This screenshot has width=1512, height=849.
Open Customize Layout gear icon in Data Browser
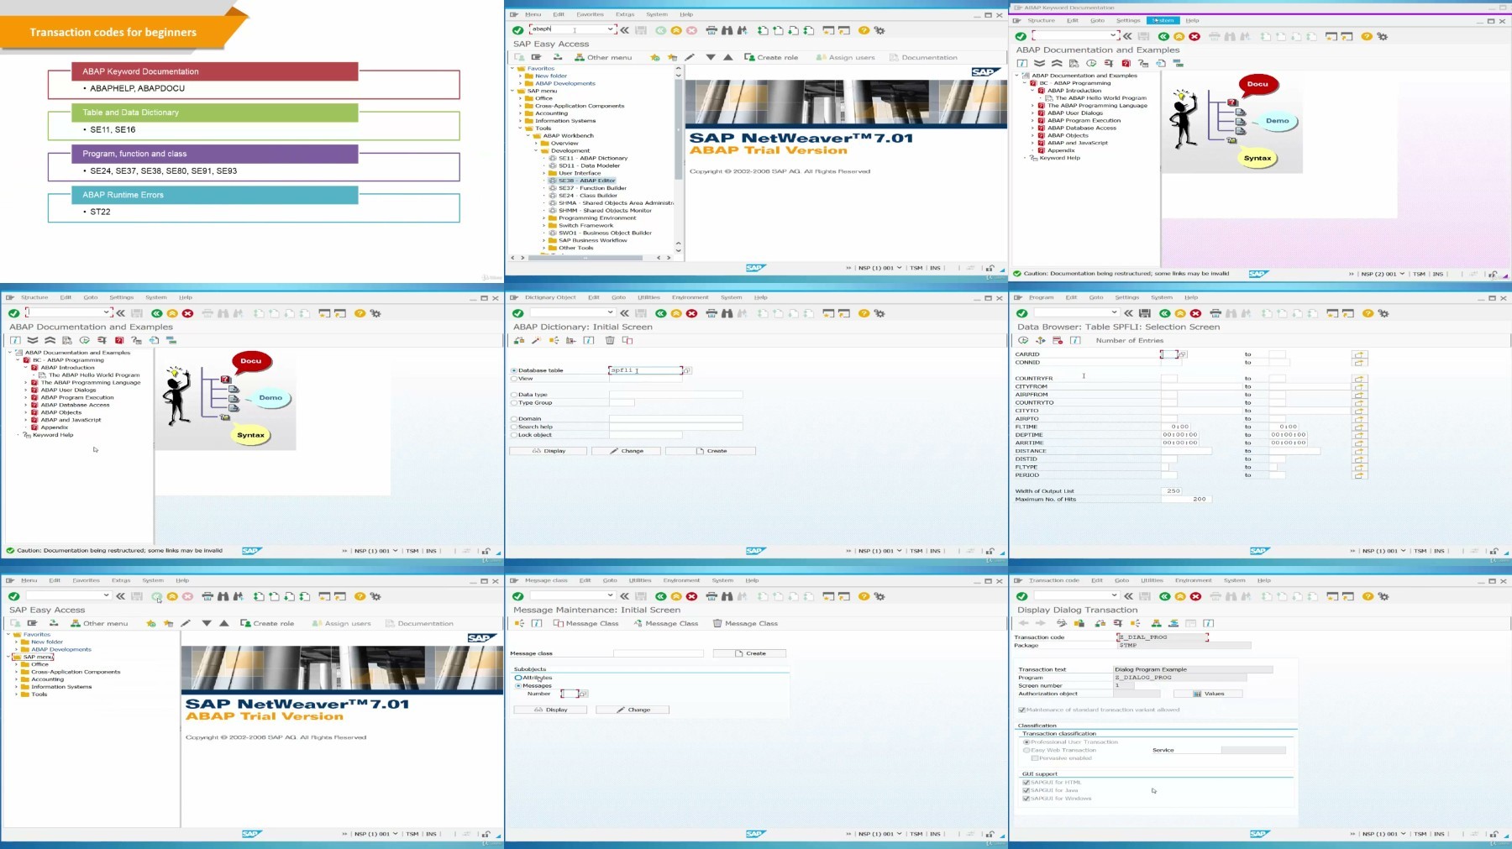coord(1383,313)
